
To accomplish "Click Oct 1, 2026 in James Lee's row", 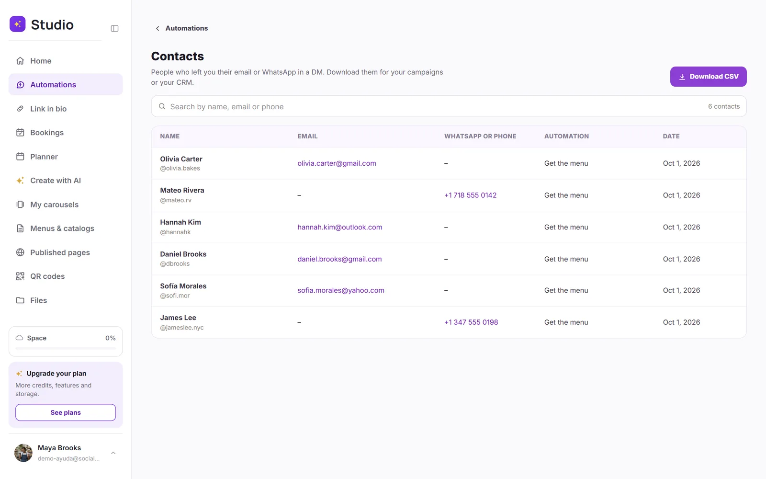I will tap(681, 322).
